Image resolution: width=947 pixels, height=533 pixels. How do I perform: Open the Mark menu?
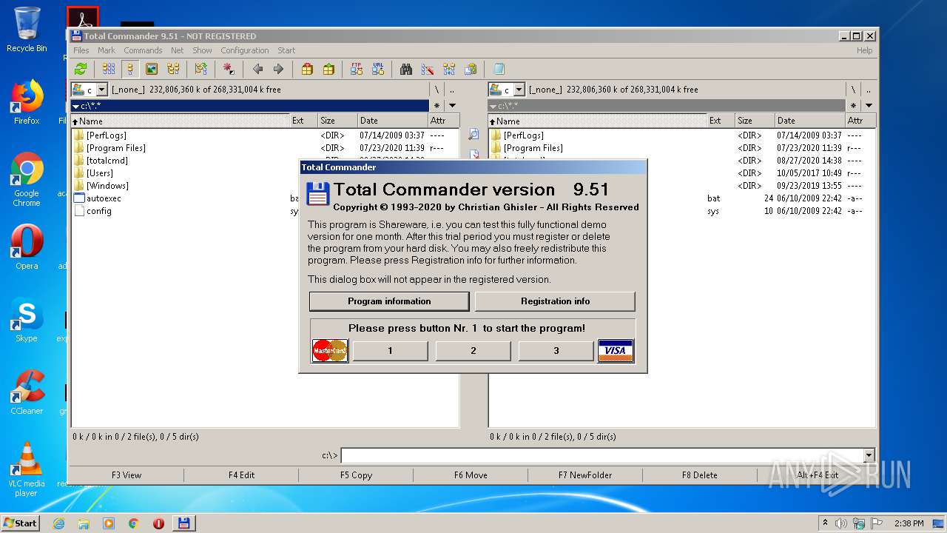(107, 50)
